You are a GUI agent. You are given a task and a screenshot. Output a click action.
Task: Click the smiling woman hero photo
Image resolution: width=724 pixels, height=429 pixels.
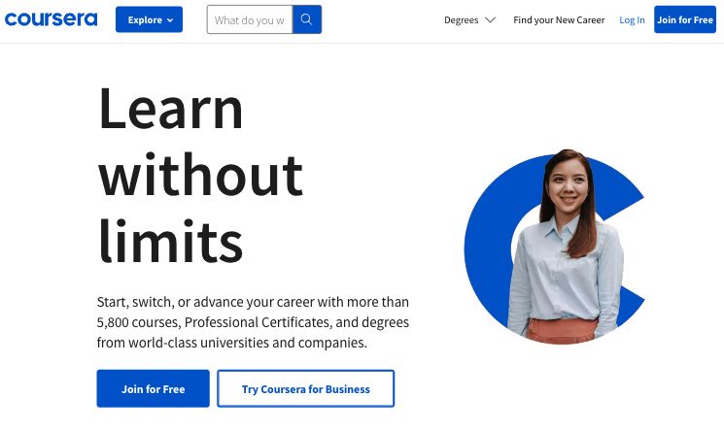click(566, 247)
